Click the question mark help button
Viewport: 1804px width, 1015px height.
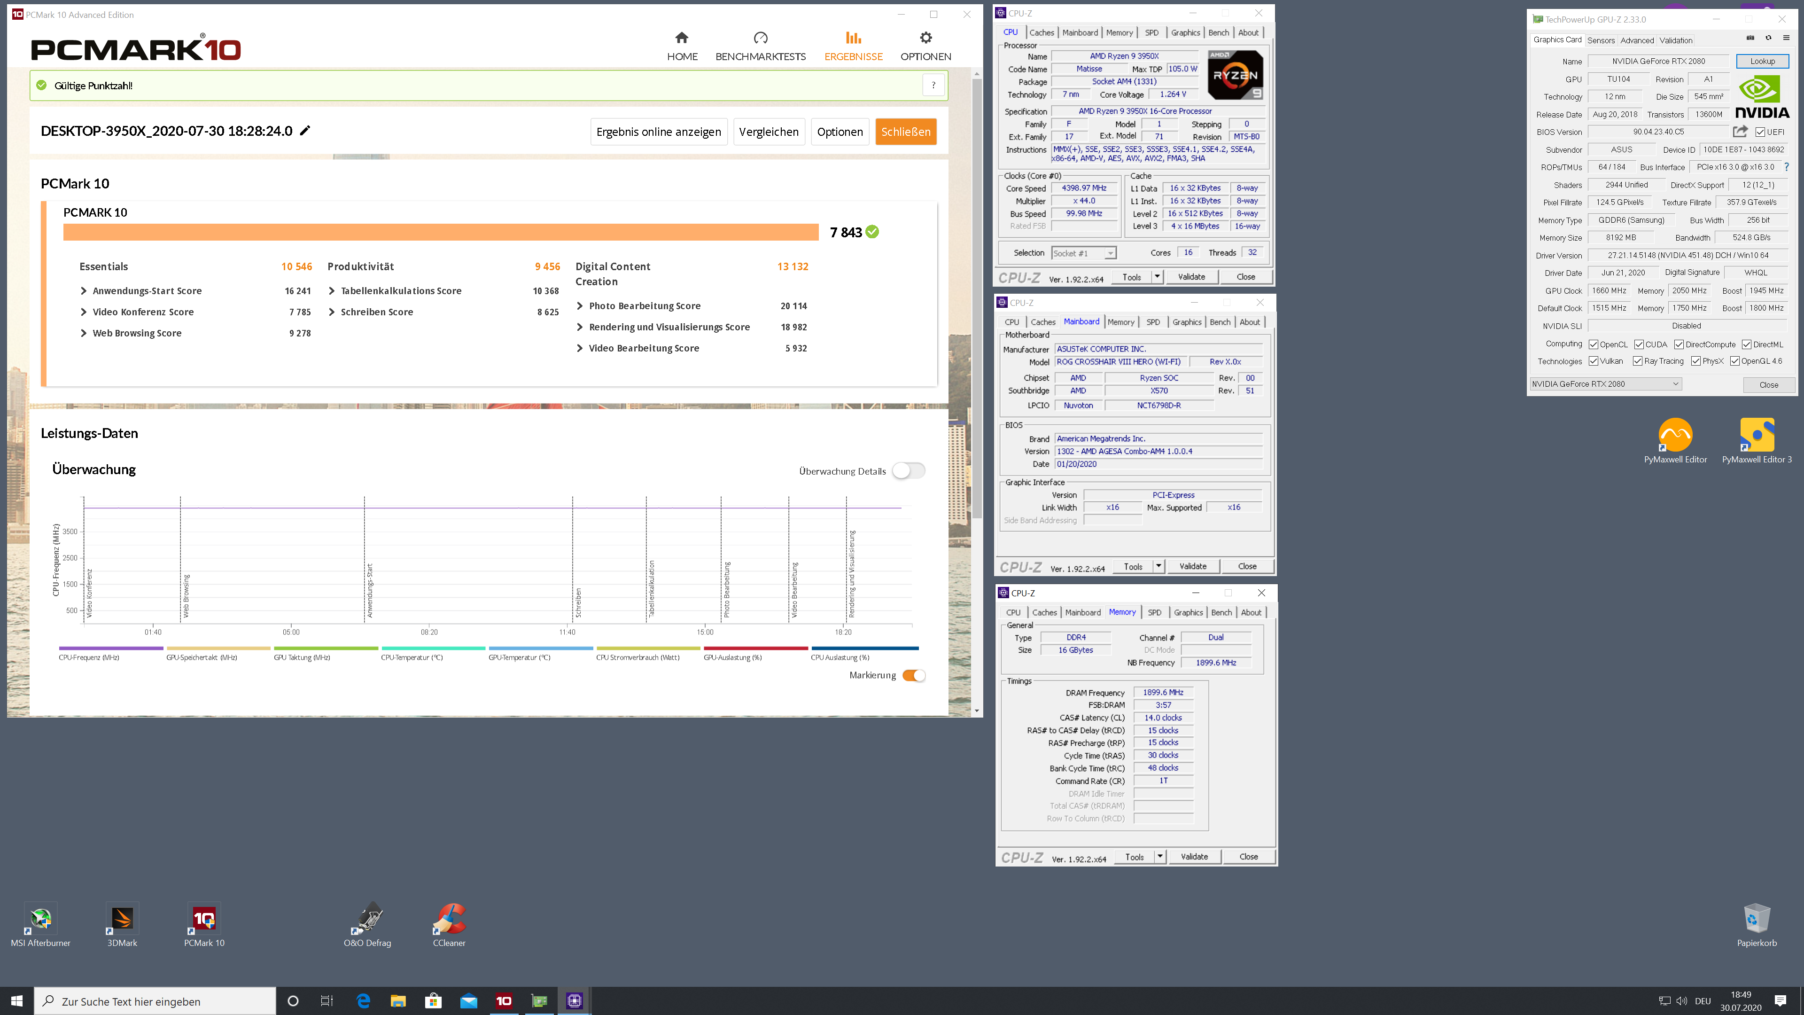[933, 86]
